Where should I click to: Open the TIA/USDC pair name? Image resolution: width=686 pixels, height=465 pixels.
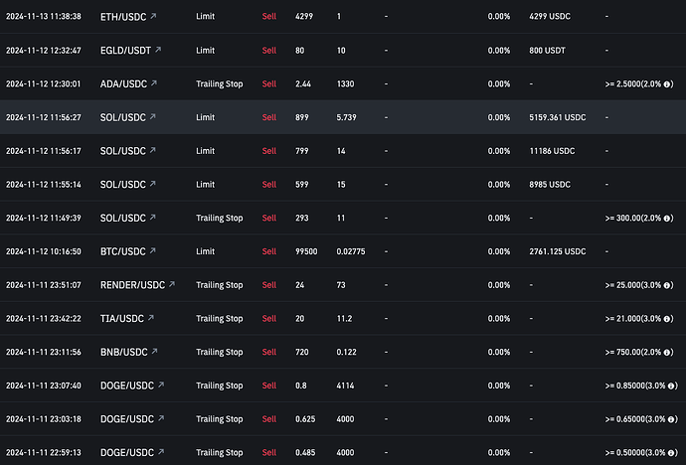coord(122,319)
